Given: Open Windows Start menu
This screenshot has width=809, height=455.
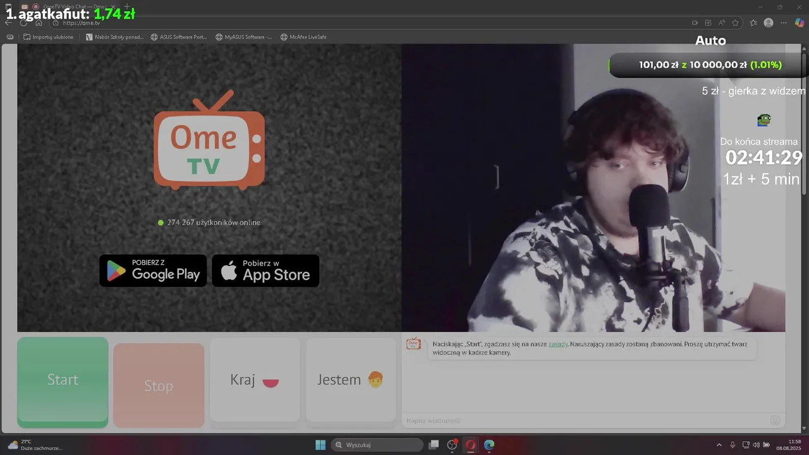Looking at the screenshot, I should pos(320,445).
